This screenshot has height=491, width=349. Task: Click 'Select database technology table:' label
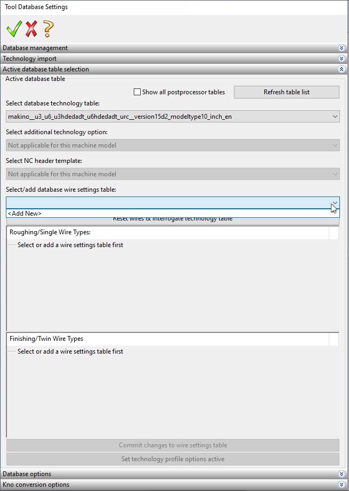pyautogui.click(x=53, y=103)
